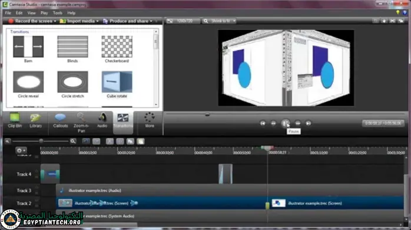Click the light bulb tips icon
This screenshot has width=411, height=230.
pos(398,12)
